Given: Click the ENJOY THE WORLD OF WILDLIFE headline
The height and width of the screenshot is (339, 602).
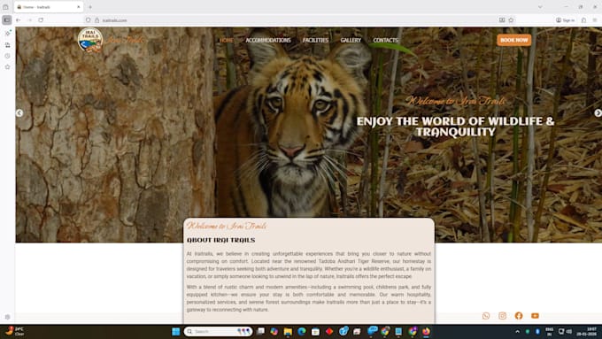Looking at the screenshot, I should click(455, 127).
